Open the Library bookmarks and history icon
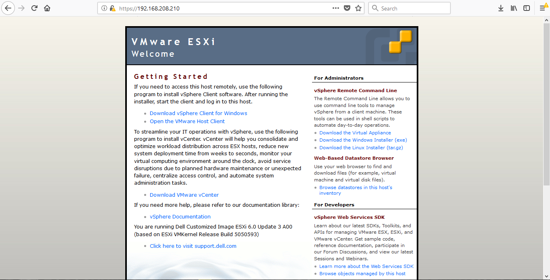Viewport: 550px width, 280px height. [514, 8]
